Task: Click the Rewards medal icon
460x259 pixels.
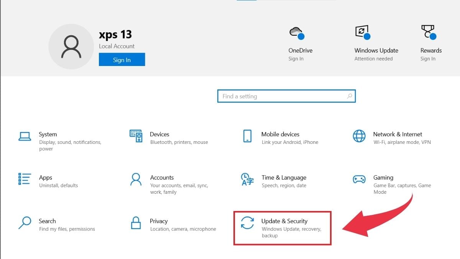Action: click(429, 33)
